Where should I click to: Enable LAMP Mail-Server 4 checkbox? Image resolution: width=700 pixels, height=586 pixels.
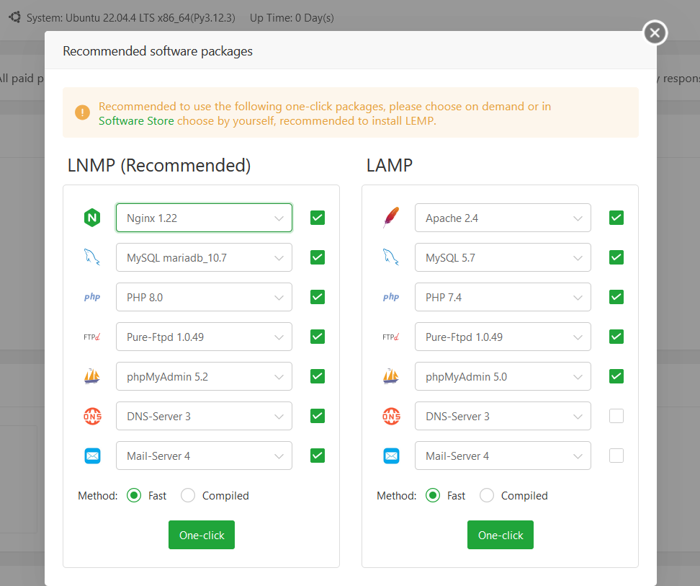click(616, 456)
